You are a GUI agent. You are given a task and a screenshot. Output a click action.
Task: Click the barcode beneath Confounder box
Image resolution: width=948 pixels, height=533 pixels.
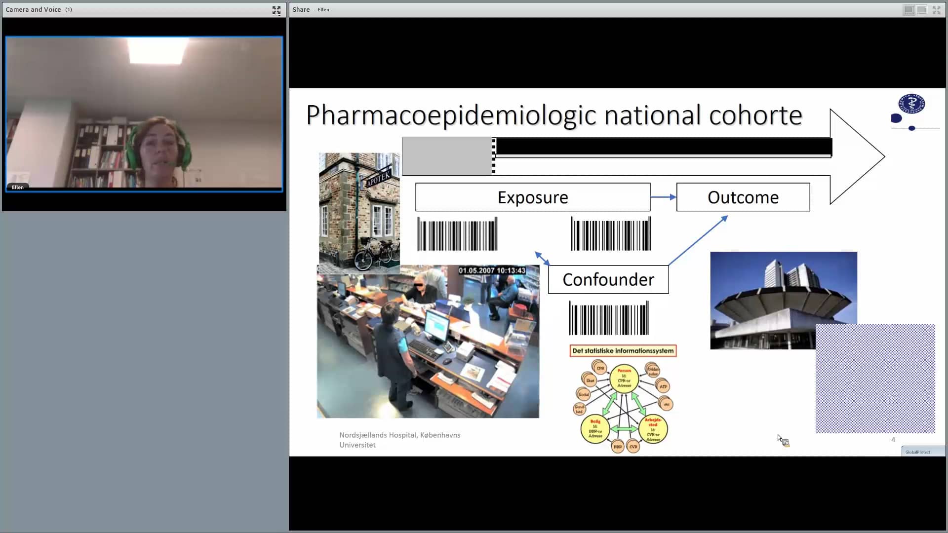608,318
